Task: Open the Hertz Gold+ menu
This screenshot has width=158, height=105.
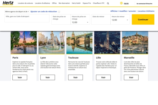Action: [76, 3]
